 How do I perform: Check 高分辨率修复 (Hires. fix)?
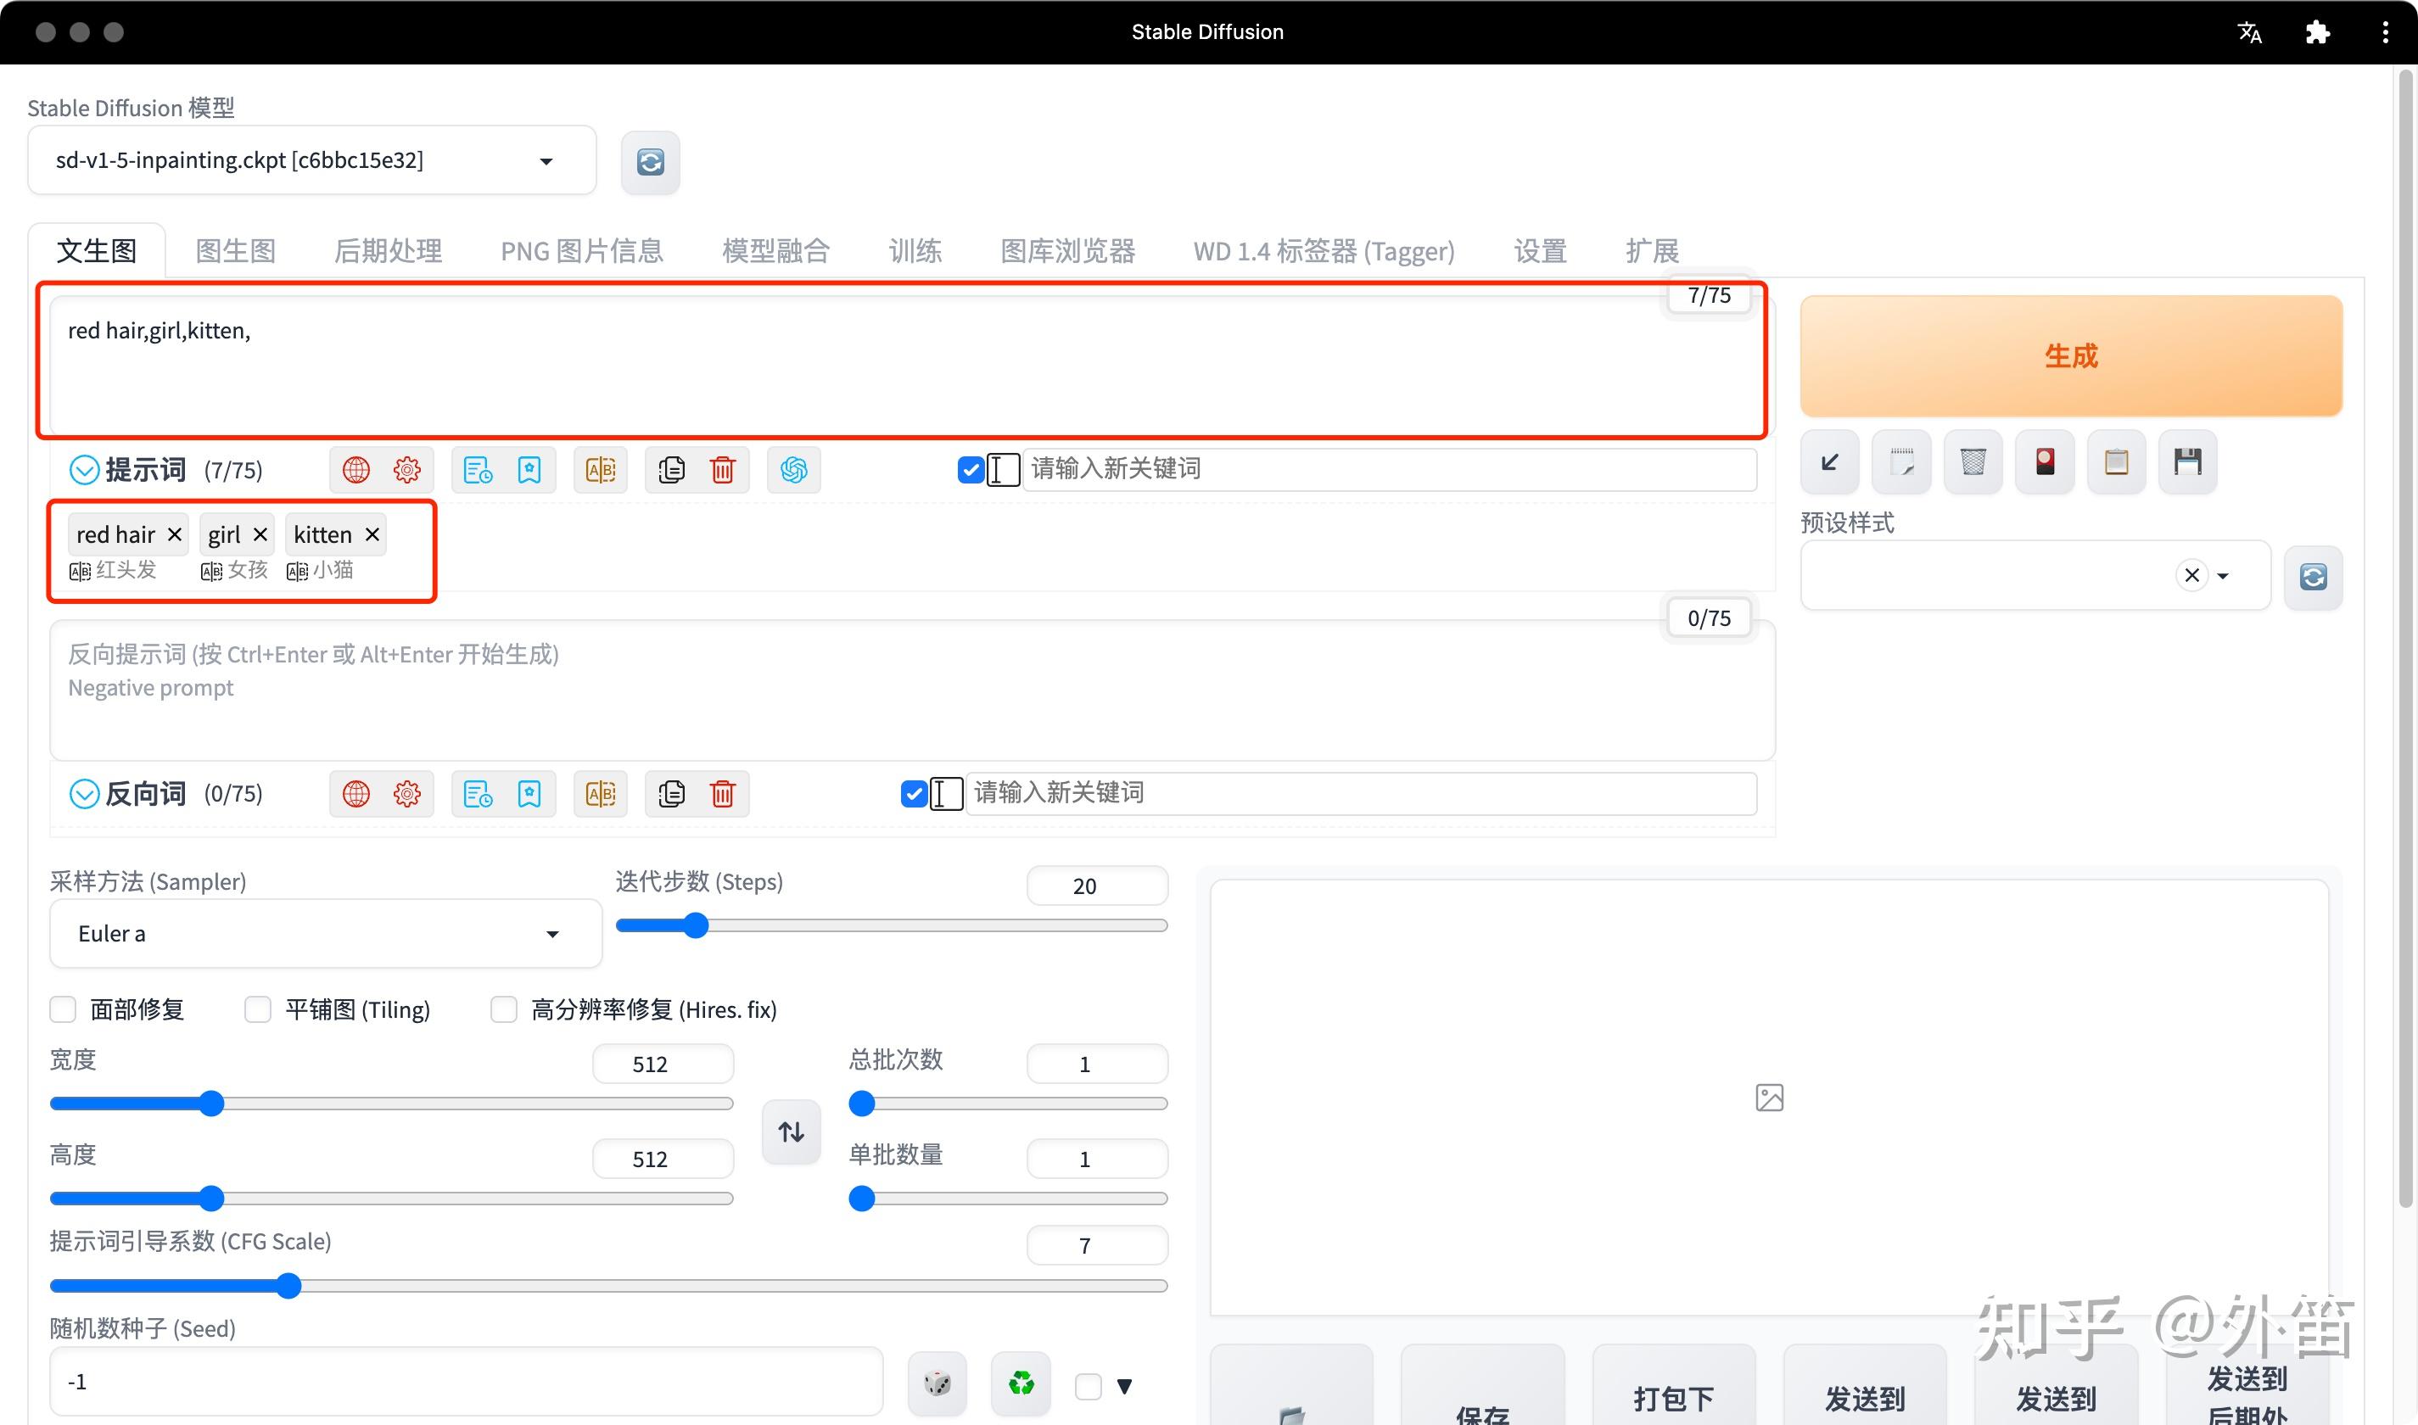(504, 1009)
